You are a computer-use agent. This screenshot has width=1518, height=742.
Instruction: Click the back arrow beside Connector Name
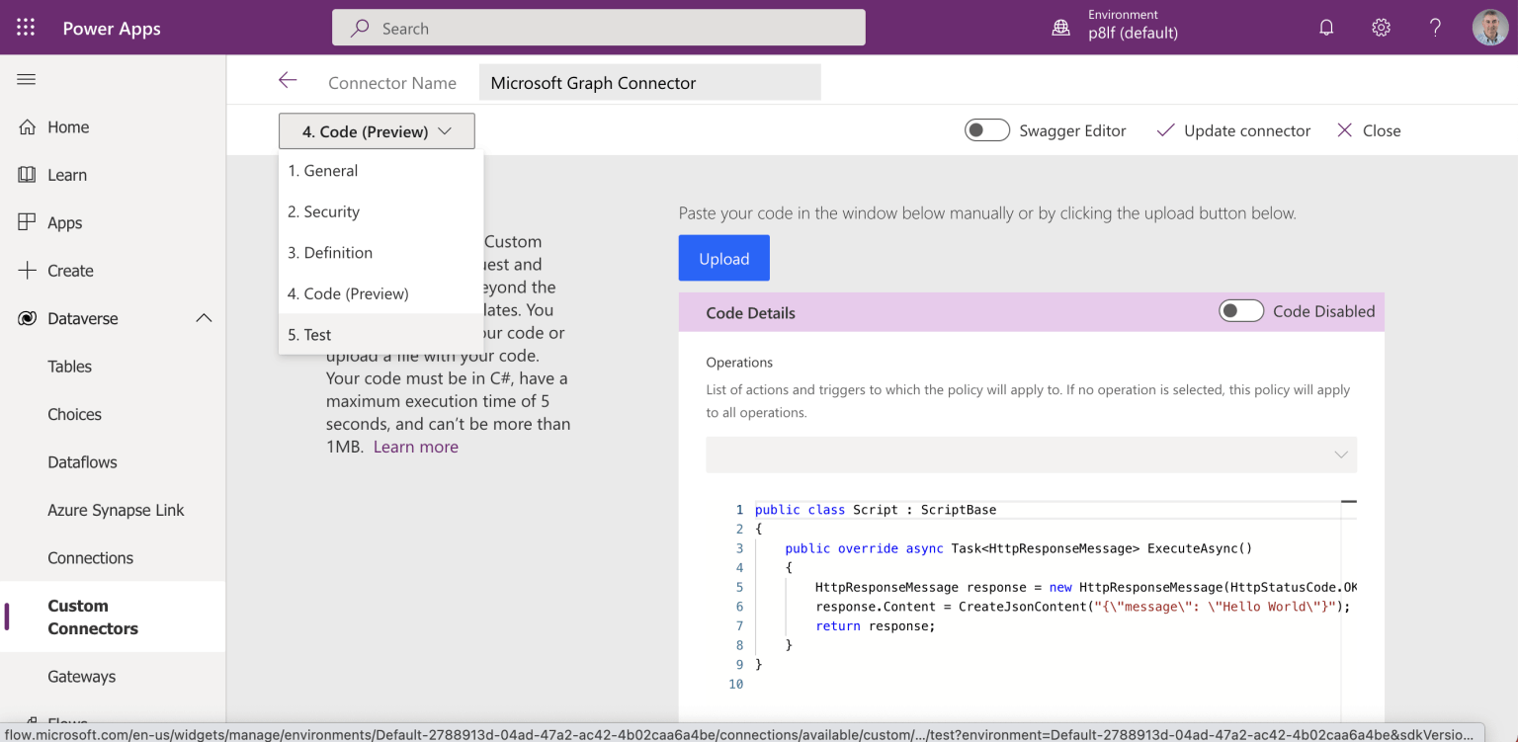click(288, 81)
